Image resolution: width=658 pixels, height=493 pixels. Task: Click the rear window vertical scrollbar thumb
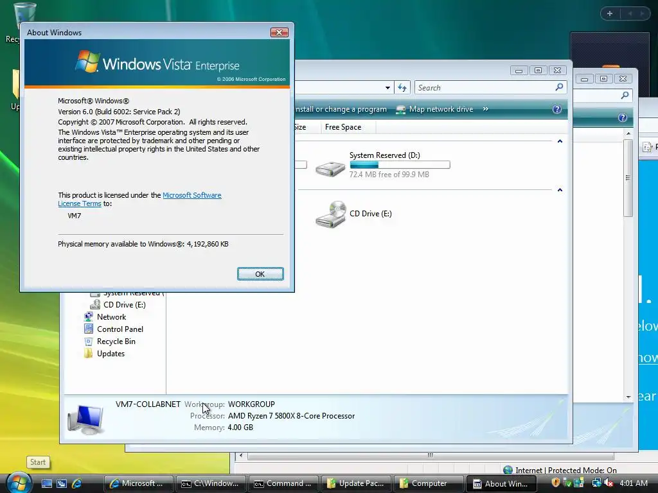[628, 178]
